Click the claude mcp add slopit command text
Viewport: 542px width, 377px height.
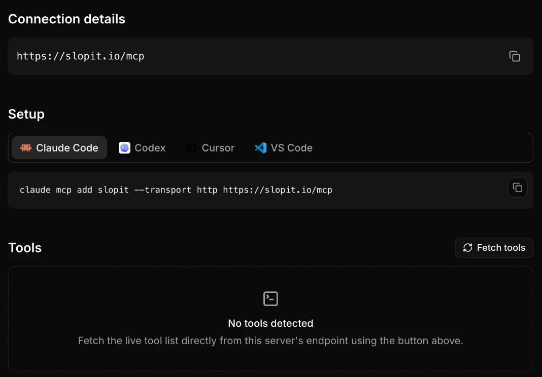[176, 190]
